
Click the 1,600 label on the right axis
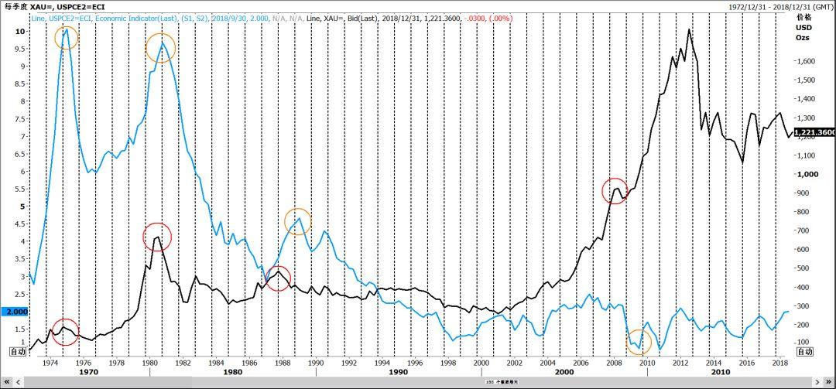pyautogui.click(x=806, y=62)
